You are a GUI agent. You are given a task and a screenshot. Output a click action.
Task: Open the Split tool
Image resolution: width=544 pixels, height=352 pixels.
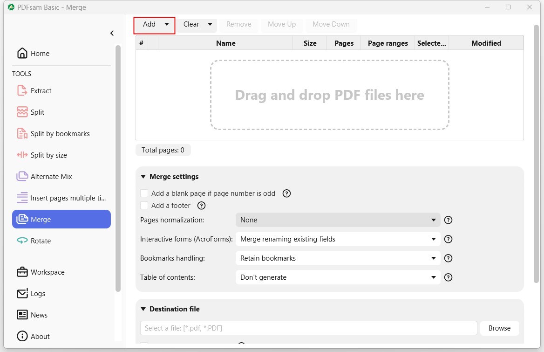point(37,112)
